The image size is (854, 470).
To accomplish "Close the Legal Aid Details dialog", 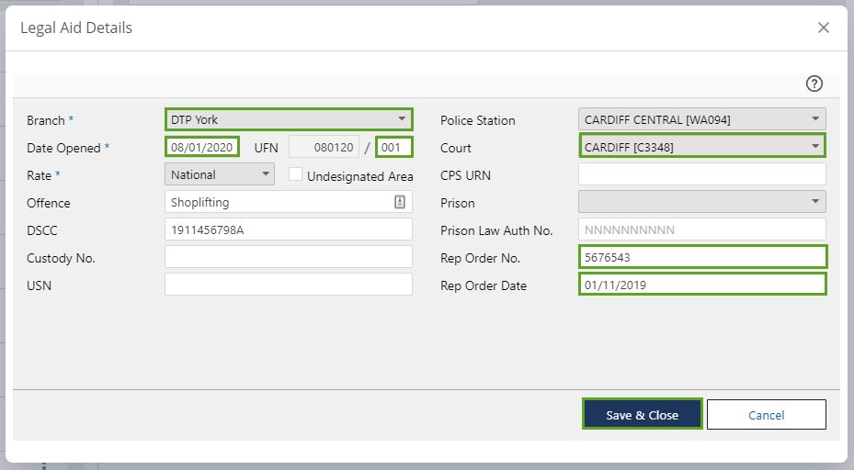I will click(x=824, y=28).
